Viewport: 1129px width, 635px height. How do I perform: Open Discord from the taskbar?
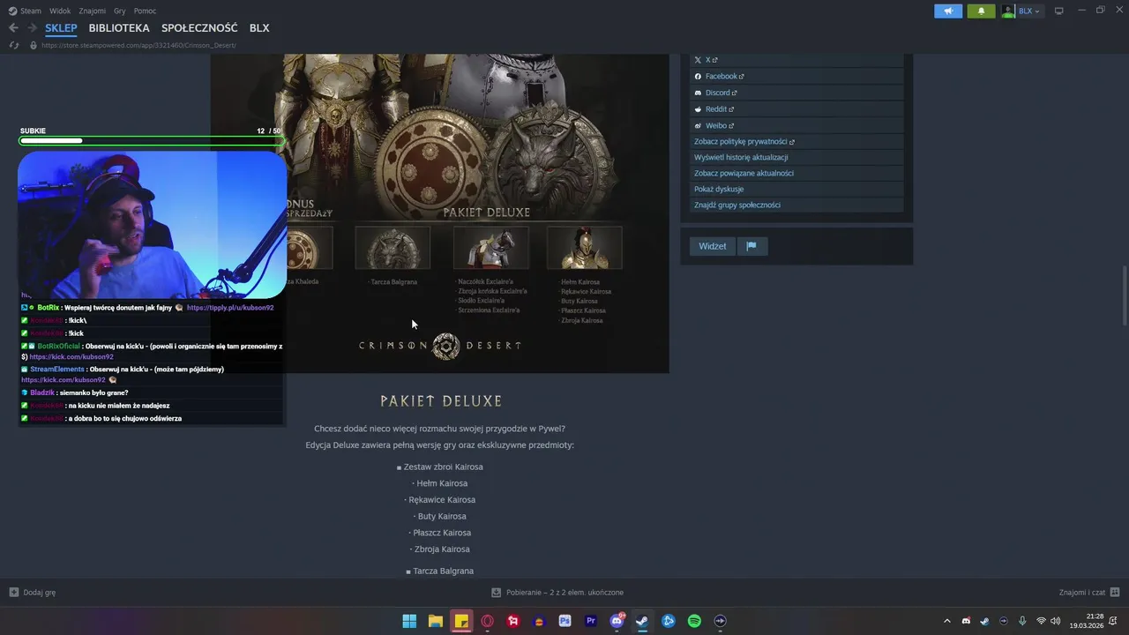click(617, 621)
